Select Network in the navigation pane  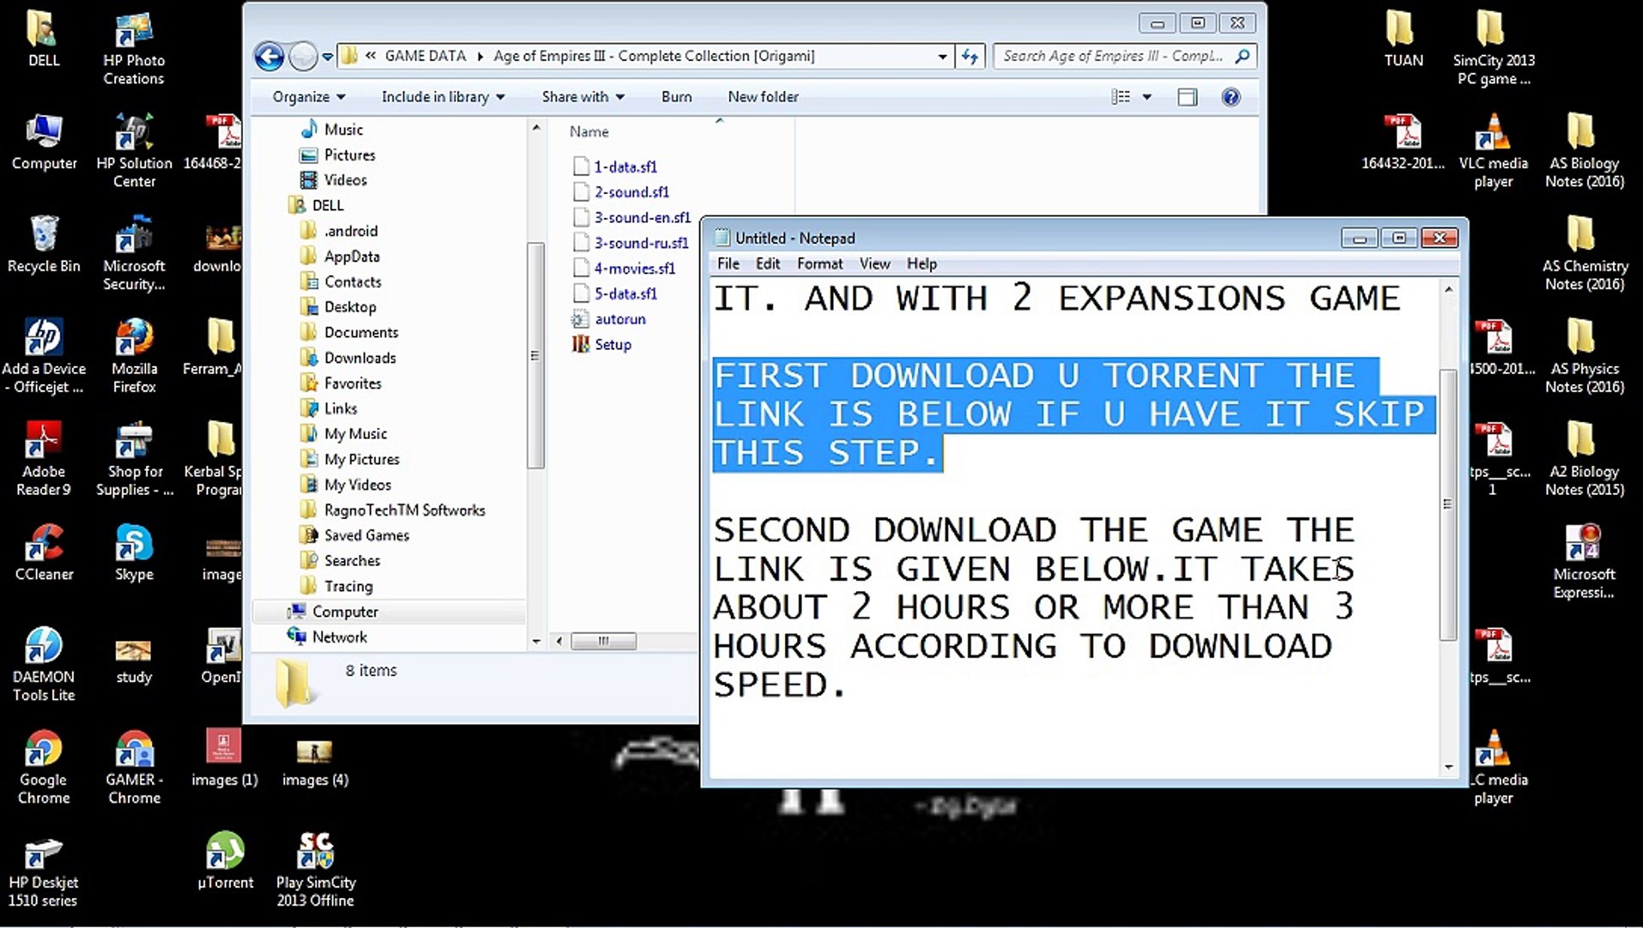[x=339, y=637]
